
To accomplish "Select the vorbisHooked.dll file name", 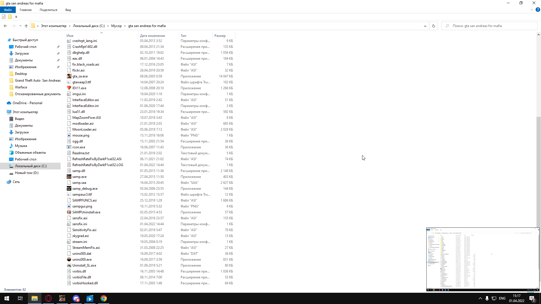I will [85, 283].
